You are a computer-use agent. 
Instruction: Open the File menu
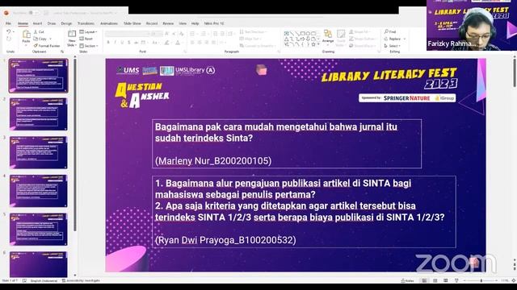click(x=8, y=23)
